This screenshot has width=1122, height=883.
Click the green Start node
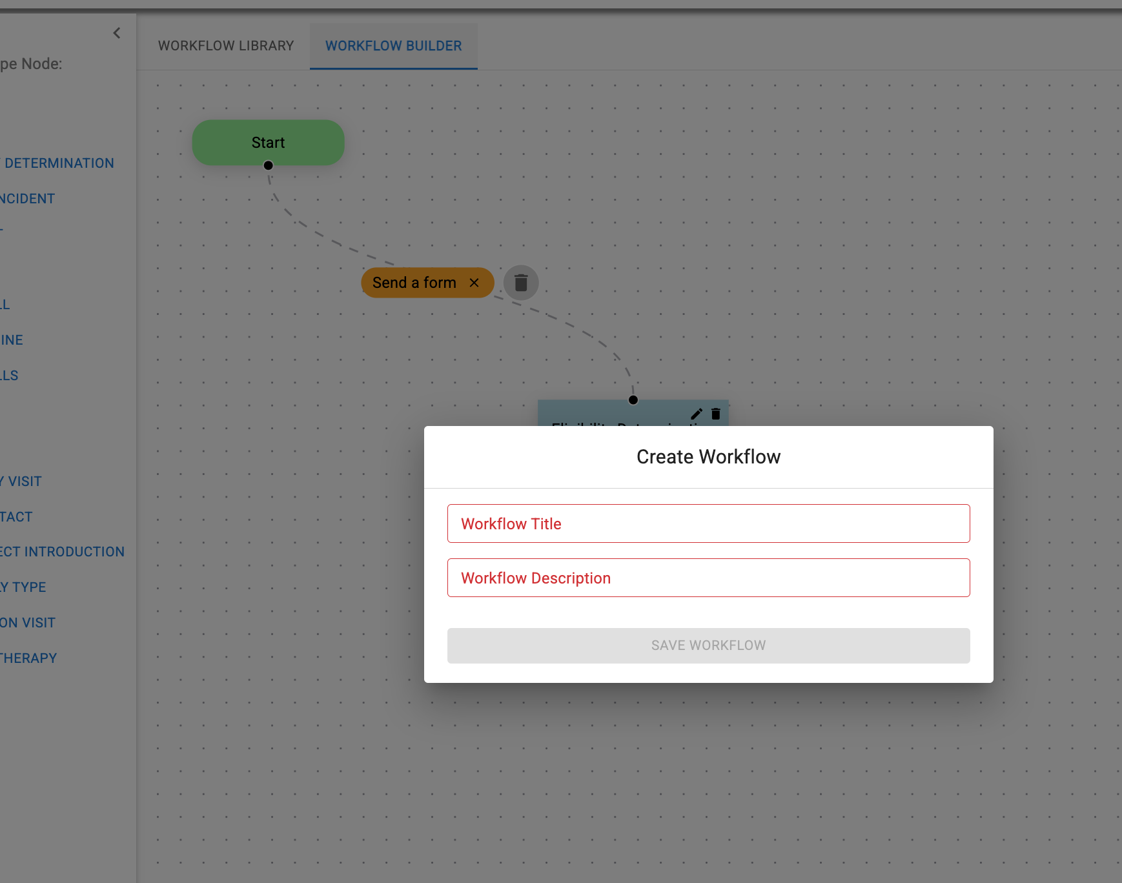[268, 142]
